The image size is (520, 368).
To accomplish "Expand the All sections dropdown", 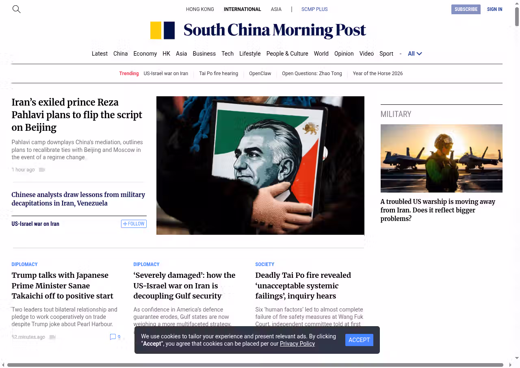I will pyautogui.click(x=415, y=54).
